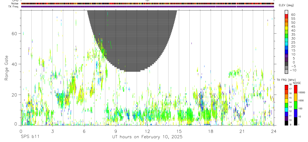Click the 'SPS b11' label
Screen dimensions: 308x142
coord(30,137)
